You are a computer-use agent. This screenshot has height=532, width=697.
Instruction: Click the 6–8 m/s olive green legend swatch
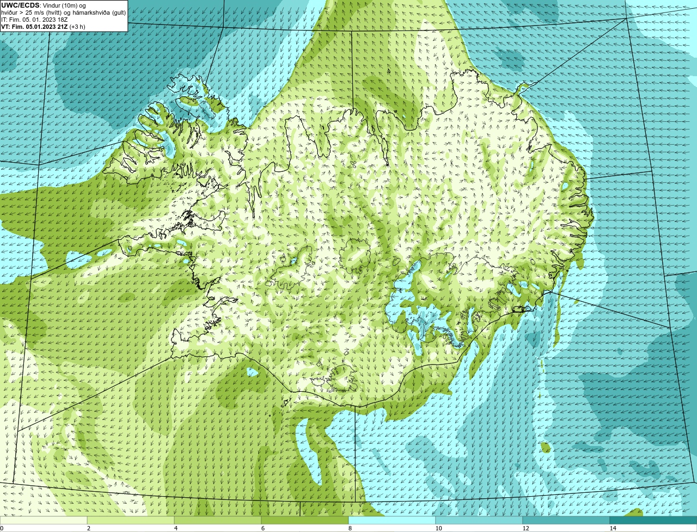(x=305, y=521)
